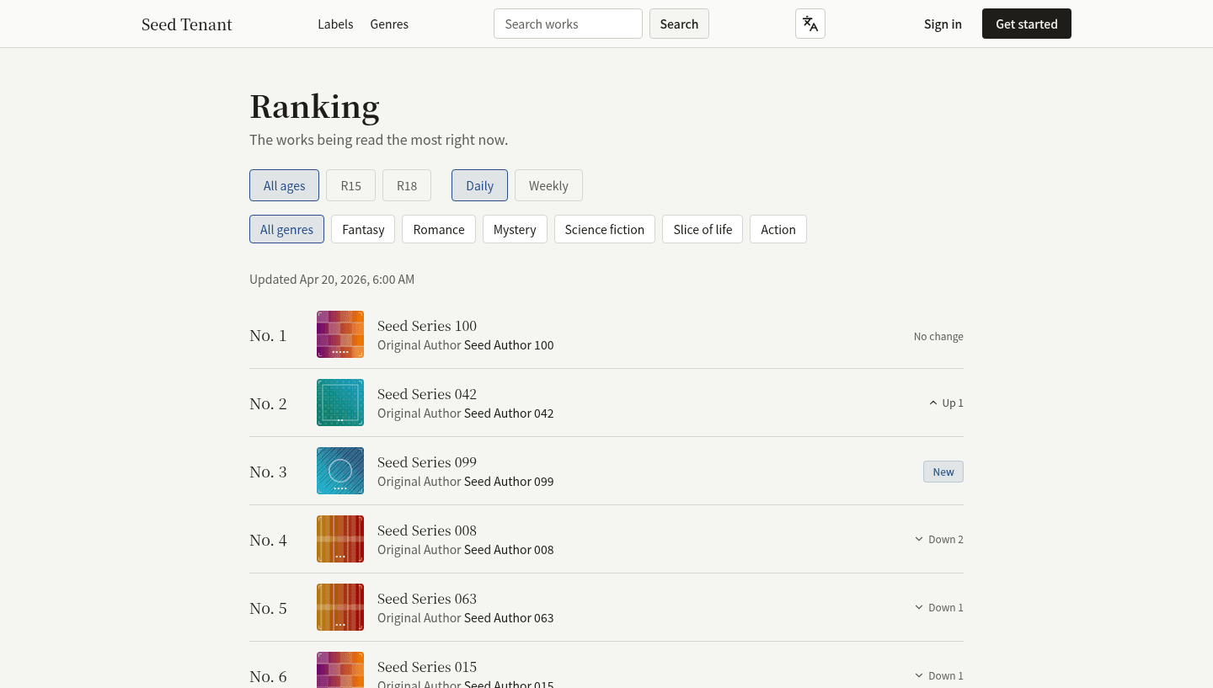Show only Slice of life rankings

[703, 229]
